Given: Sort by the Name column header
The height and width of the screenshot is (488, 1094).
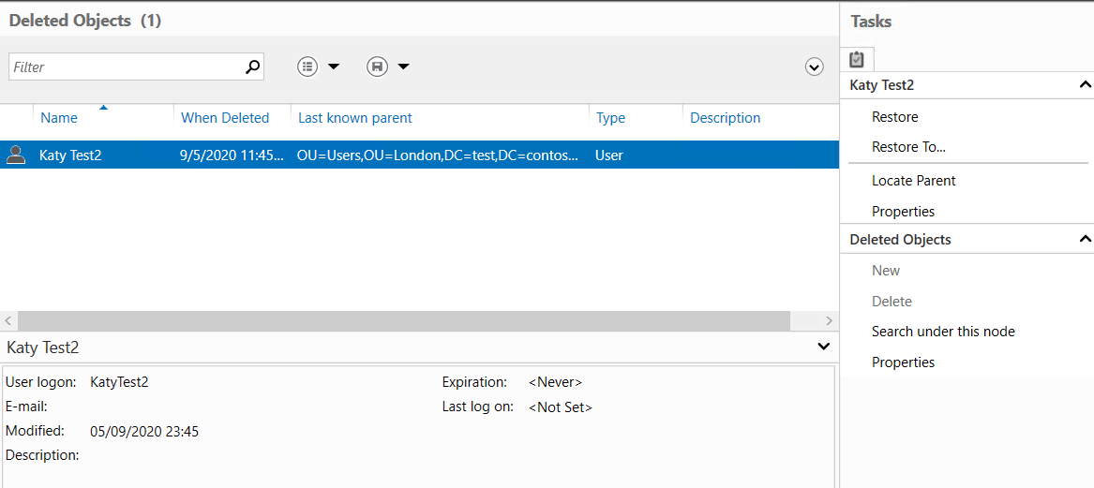Looking at the screenshot, I should pos(59,118).
